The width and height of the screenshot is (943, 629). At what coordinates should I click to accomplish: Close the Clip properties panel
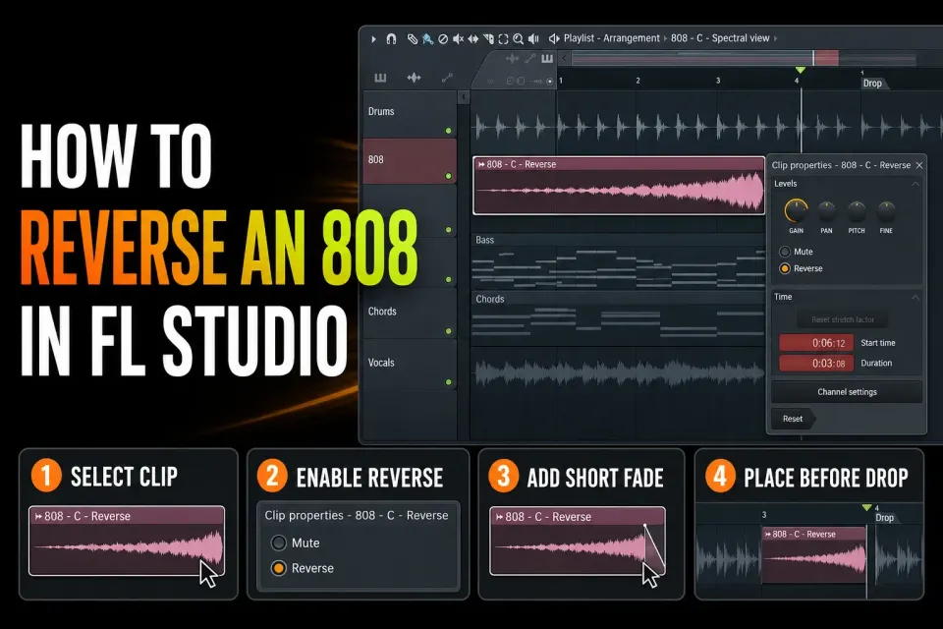(x=919, y=165)
